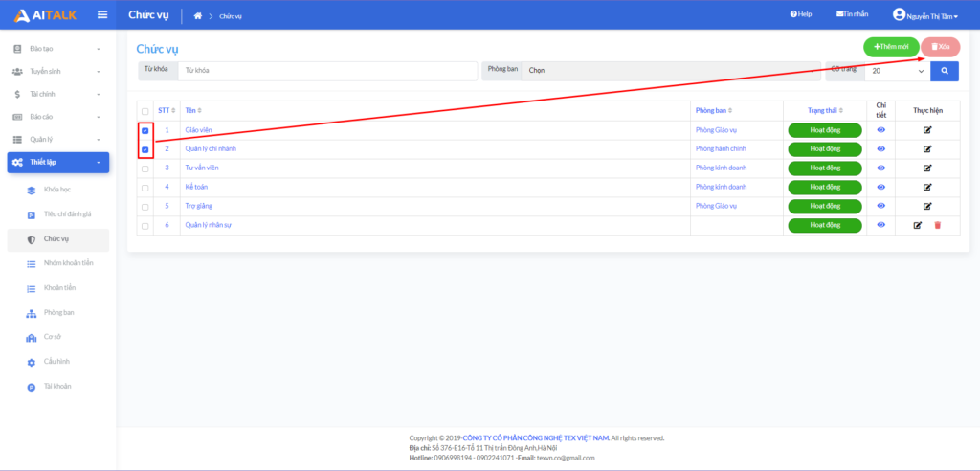Select Khóa học in sidebar
Screen dimensions: 980x471
point(57,190)
